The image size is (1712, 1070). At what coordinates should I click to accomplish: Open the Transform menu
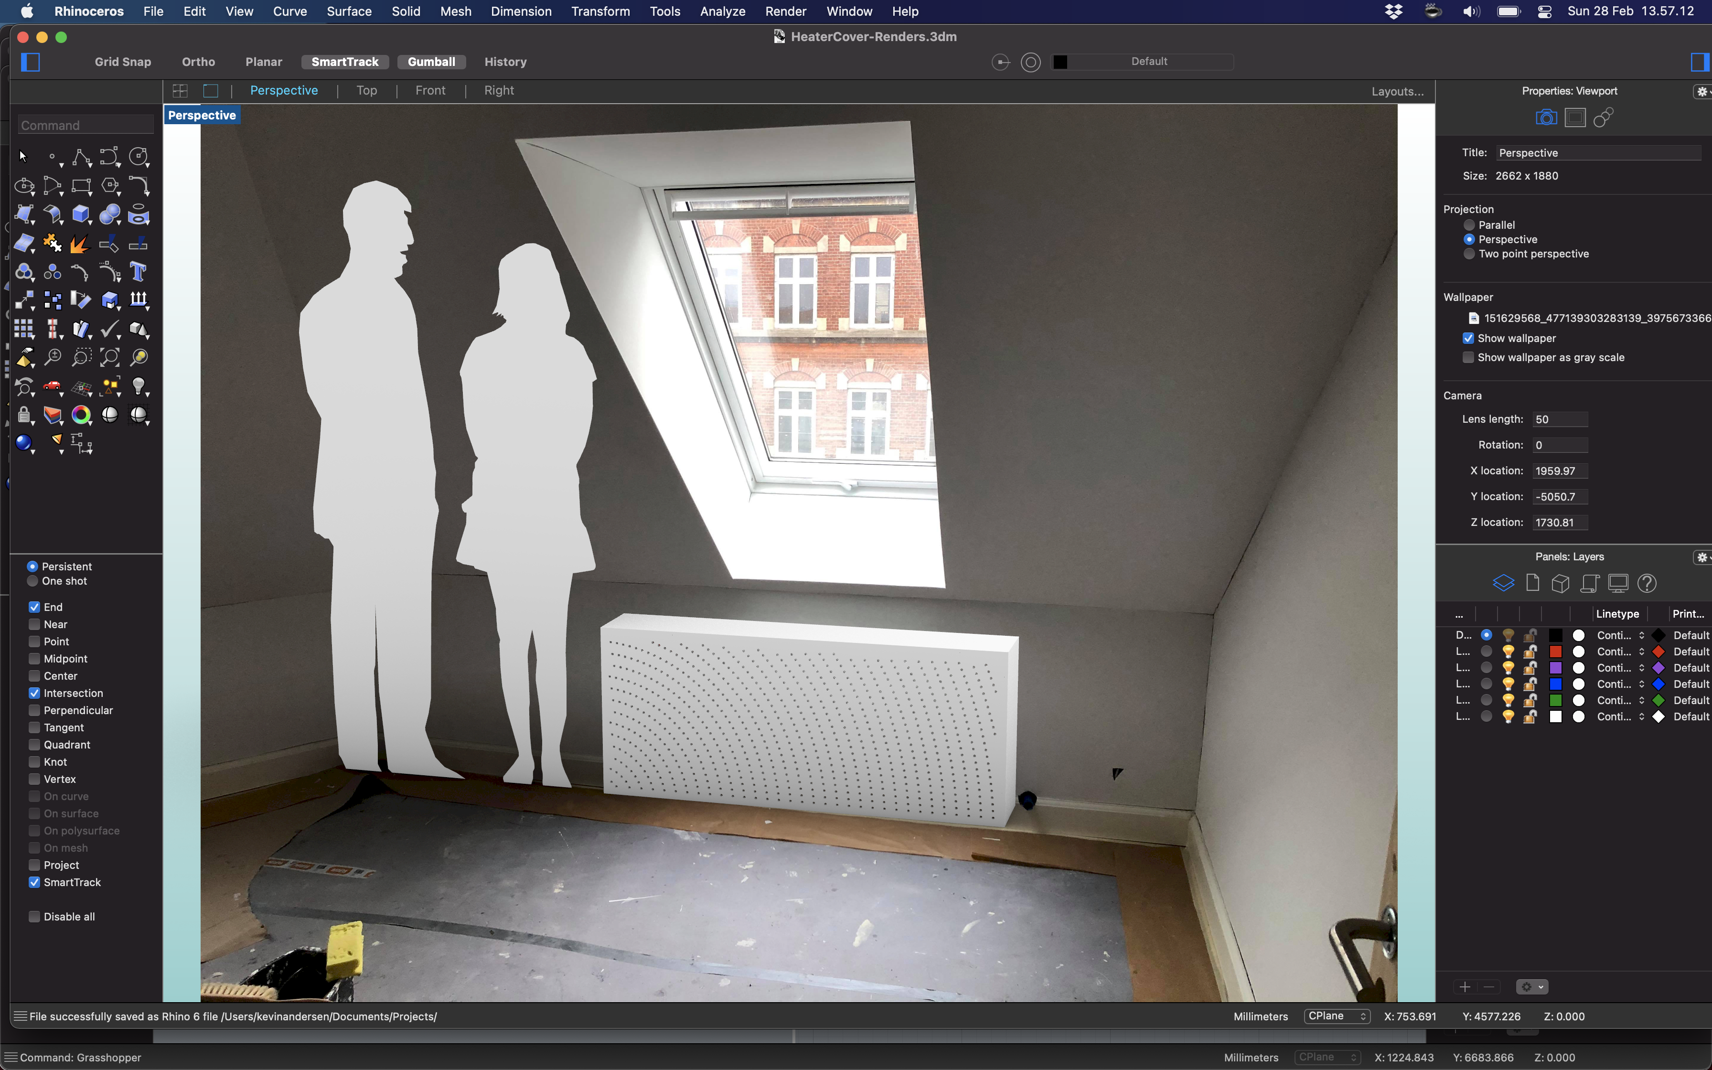(600, 11)
